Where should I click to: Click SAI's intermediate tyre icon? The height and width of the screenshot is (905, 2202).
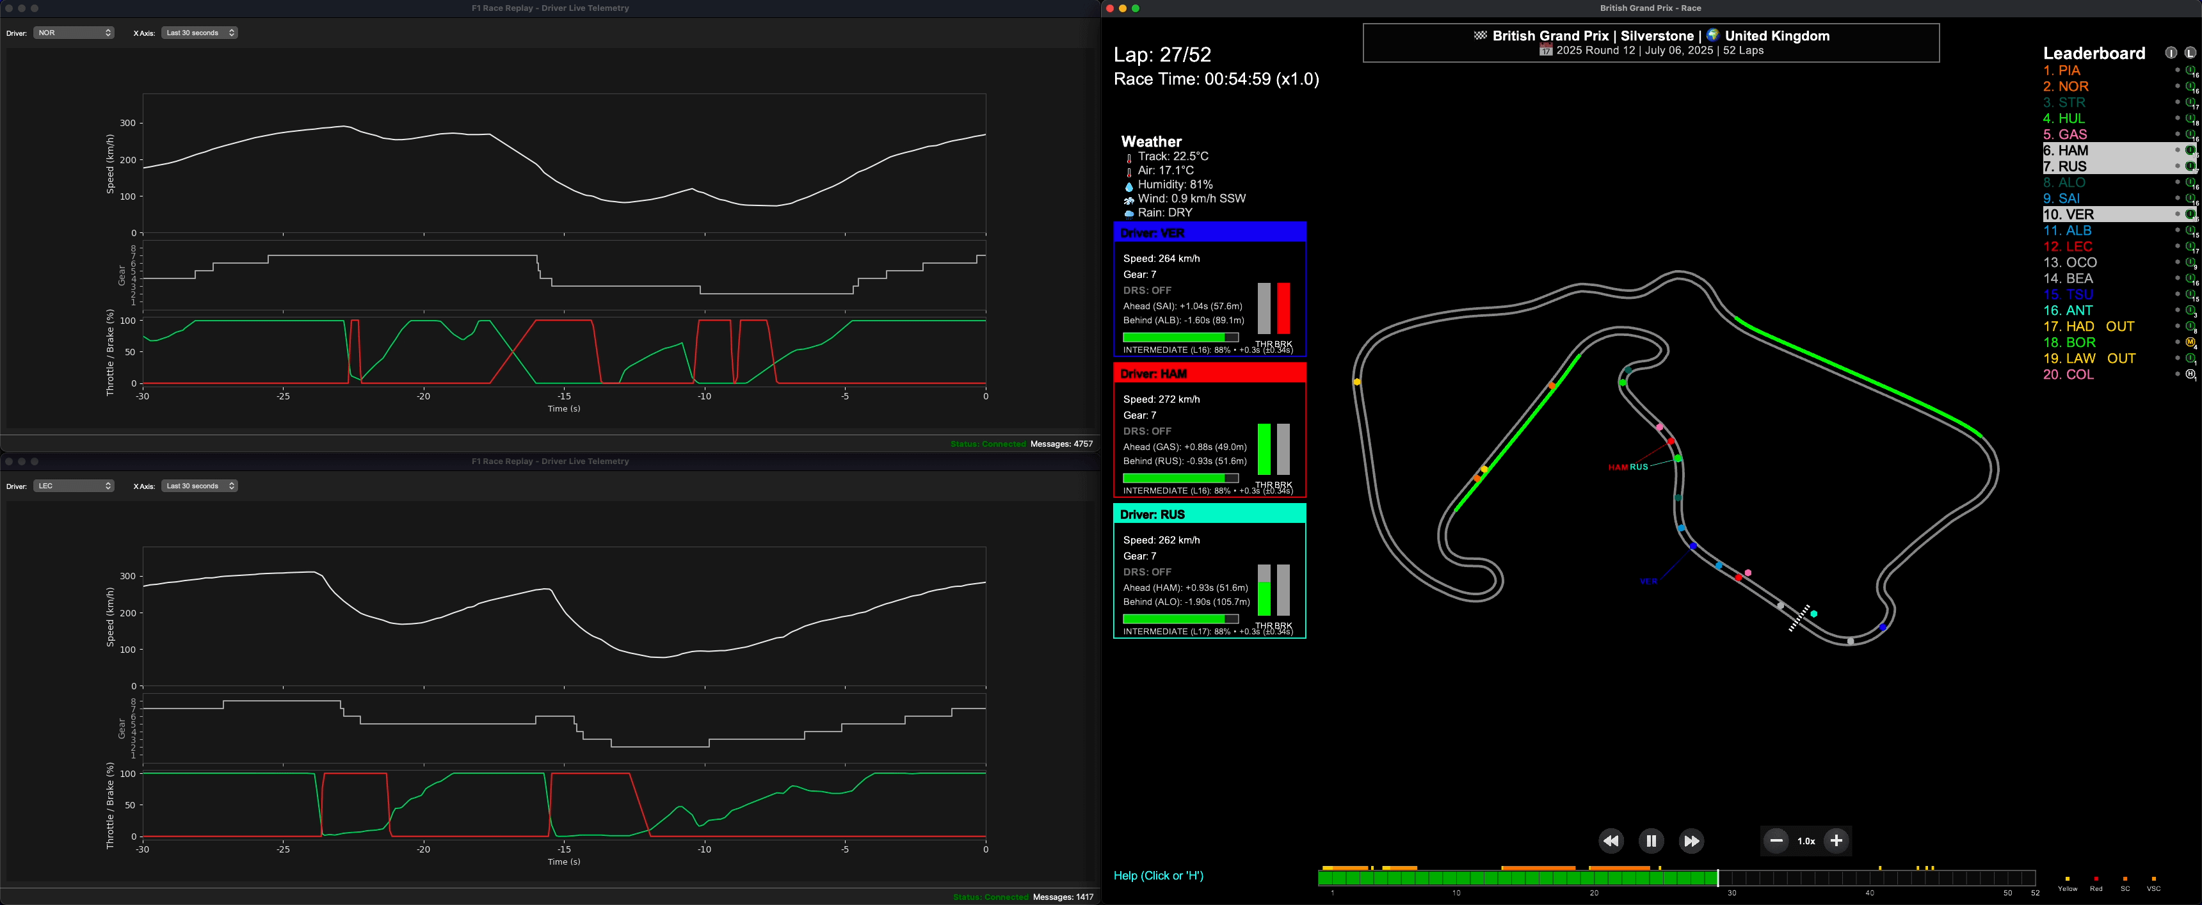coord(2190,198)
